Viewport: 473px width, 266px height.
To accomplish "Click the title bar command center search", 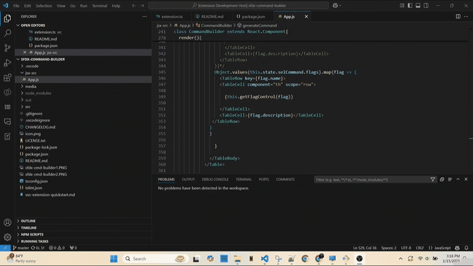I will [x=239, y=5].
